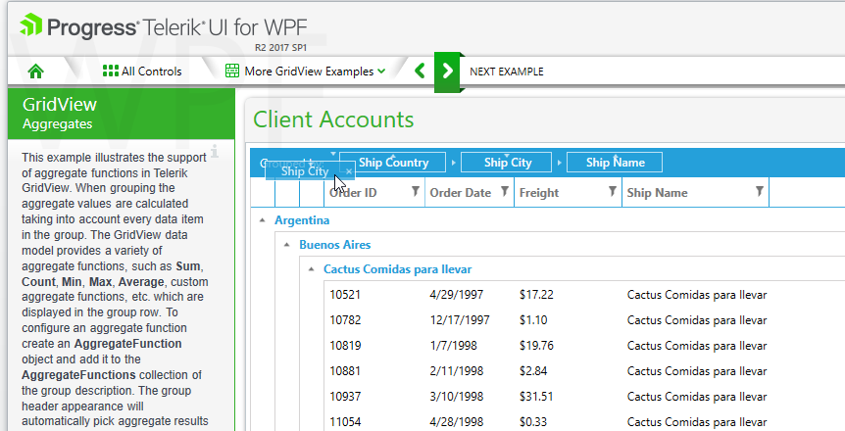Open More GridView Examples dropdown
845x431 pixels.
tap(304, 72)
